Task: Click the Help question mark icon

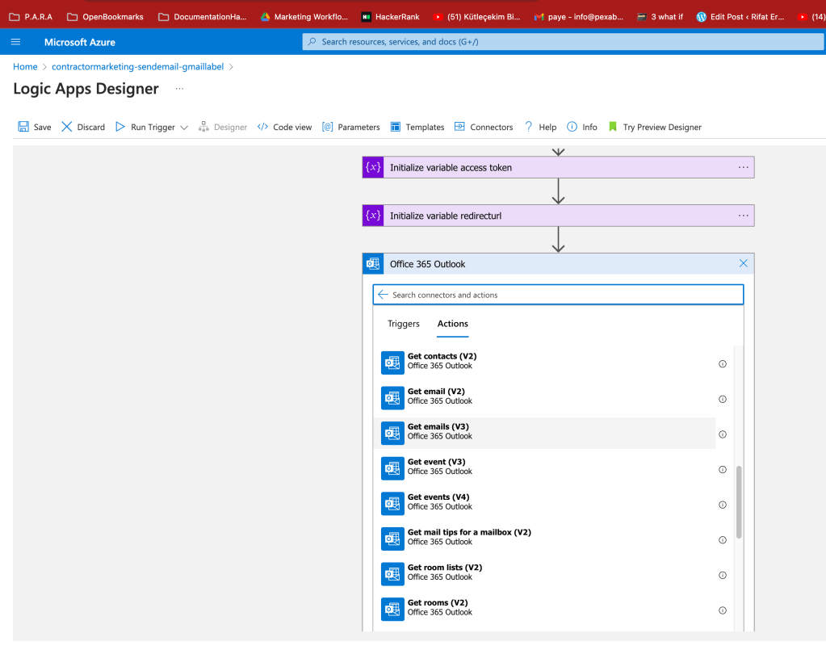Action: coord(528,127)
